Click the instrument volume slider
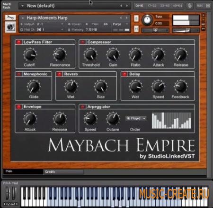 tap(186, 30)
